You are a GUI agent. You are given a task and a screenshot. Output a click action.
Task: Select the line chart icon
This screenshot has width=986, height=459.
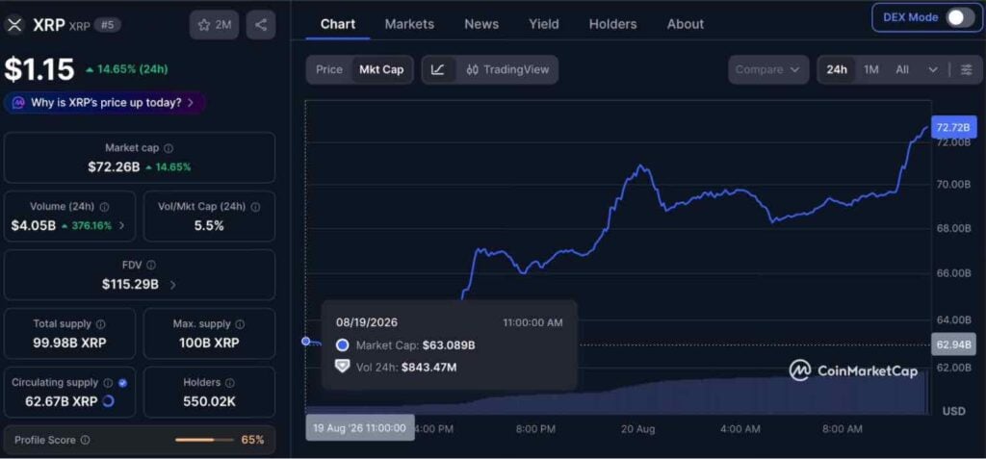tap(438, 70)
